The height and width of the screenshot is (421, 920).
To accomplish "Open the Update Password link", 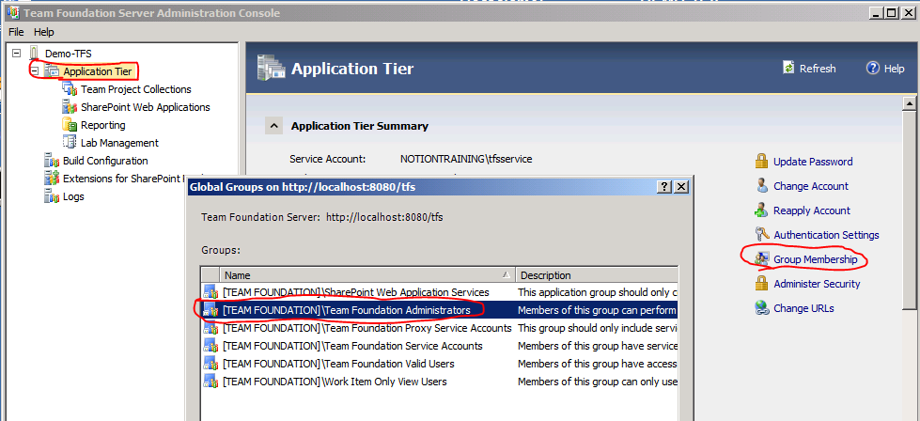I will tap(813, 162).
